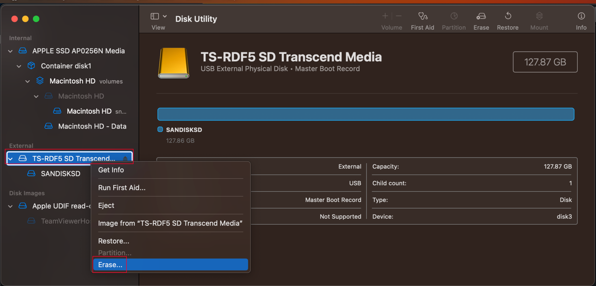Open the sidebar View icon
596x286 pixels.
point(155,16)
